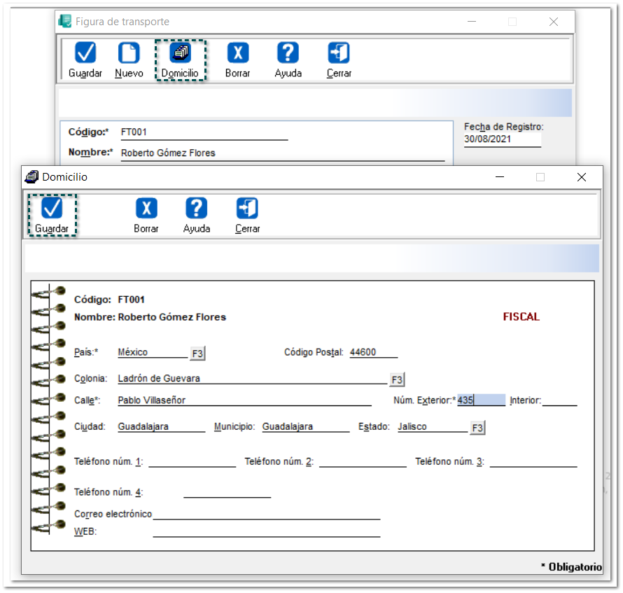Screen dimensions: 623x593
Task: Minimize the Figura de transporte window
Action: coord(472,22)
